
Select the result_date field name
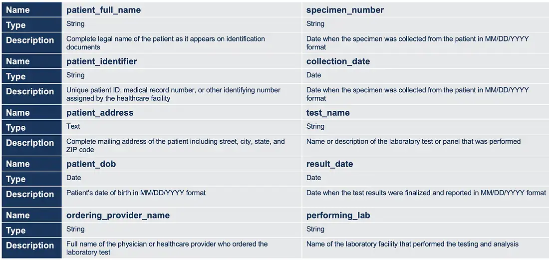(329, 164)
